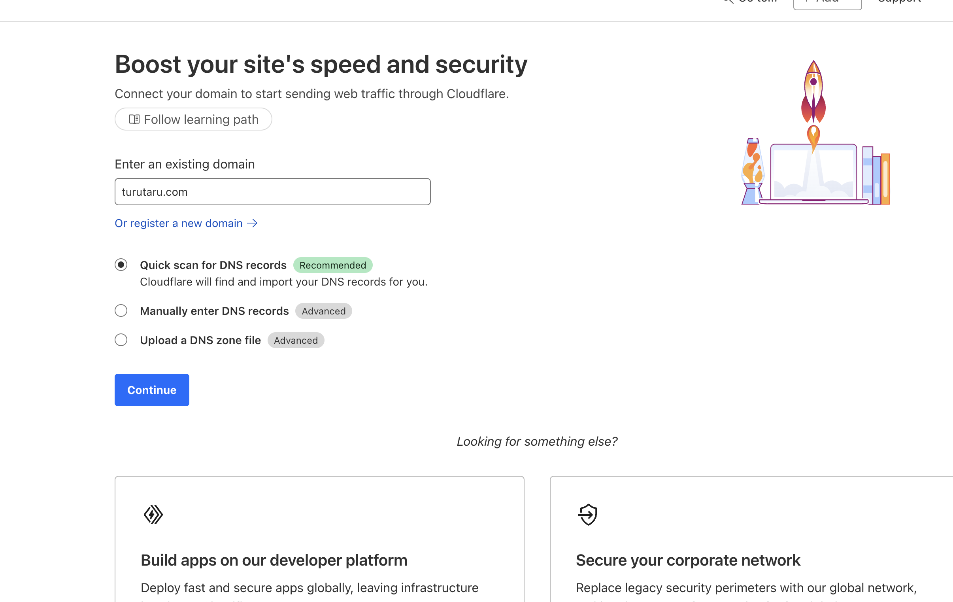Click the blue Continue button

(x=152, y=390)
